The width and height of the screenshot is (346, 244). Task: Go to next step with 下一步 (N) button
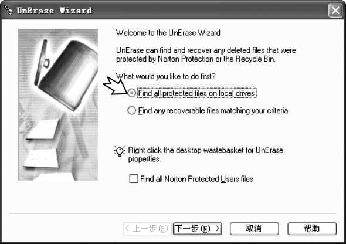(197, 229)
